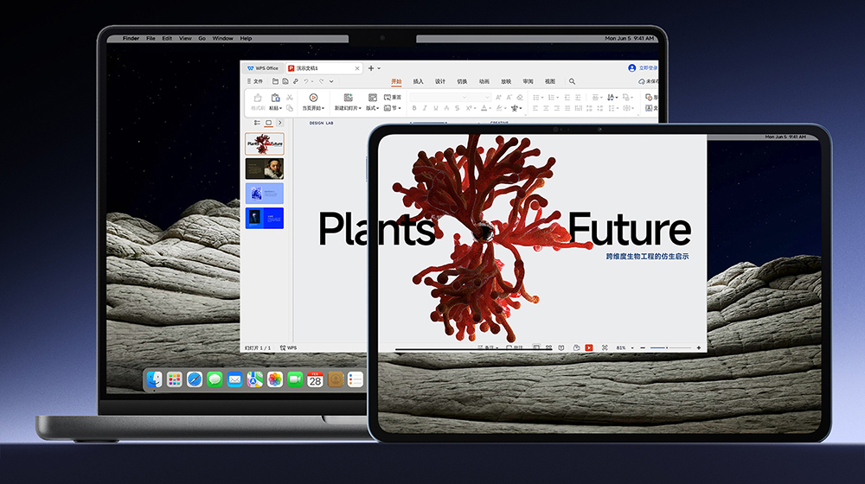Click the slide layout icon

point(372,98)
